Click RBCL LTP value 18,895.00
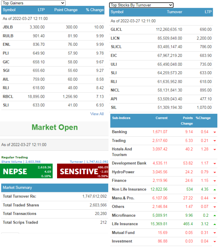The image size is (220, 251). pos(36,96)
